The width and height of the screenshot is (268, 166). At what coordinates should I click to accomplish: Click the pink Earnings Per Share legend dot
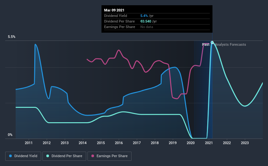(x=93, y=156)
